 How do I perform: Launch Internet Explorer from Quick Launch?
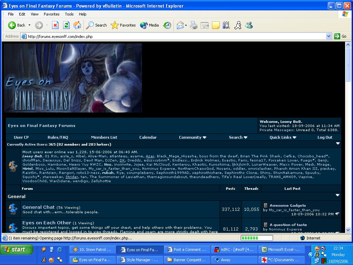tap(60, 249)
